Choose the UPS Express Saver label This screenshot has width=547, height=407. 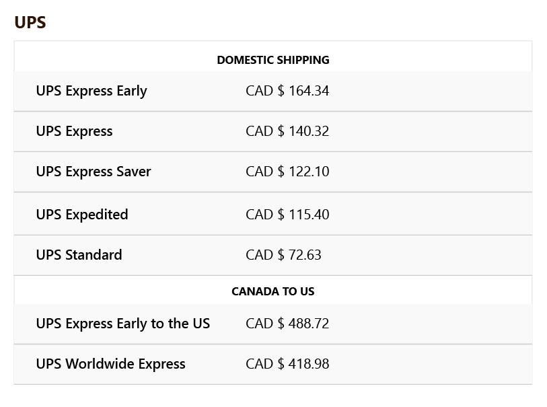[x=94, y=172]
